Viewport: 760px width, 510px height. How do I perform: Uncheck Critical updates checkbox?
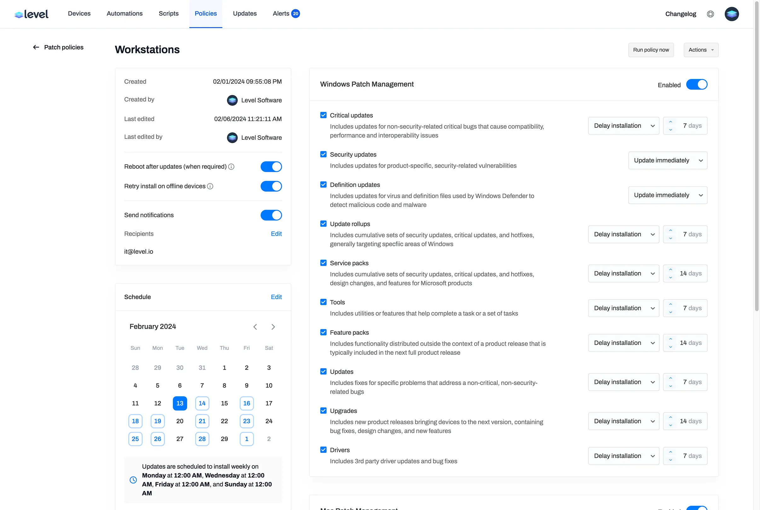pos(323,115)
